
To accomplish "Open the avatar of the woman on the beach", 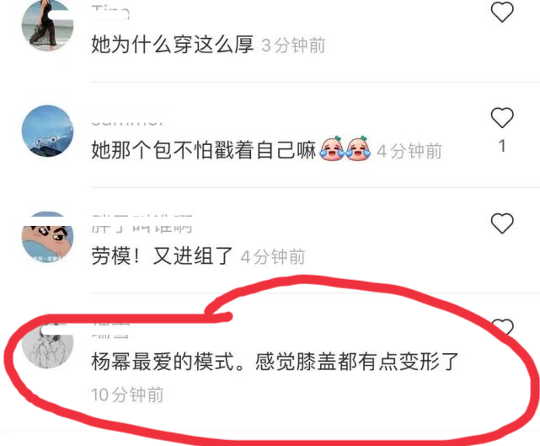I will 47,25.
